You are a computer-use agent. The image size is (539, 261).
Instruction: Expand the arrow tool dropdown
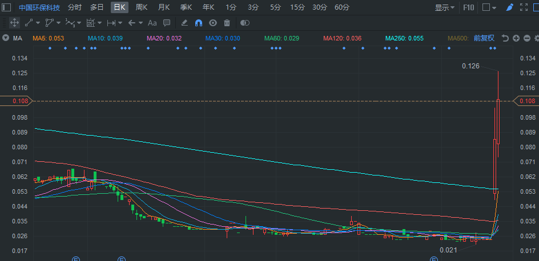coord(140,23)
